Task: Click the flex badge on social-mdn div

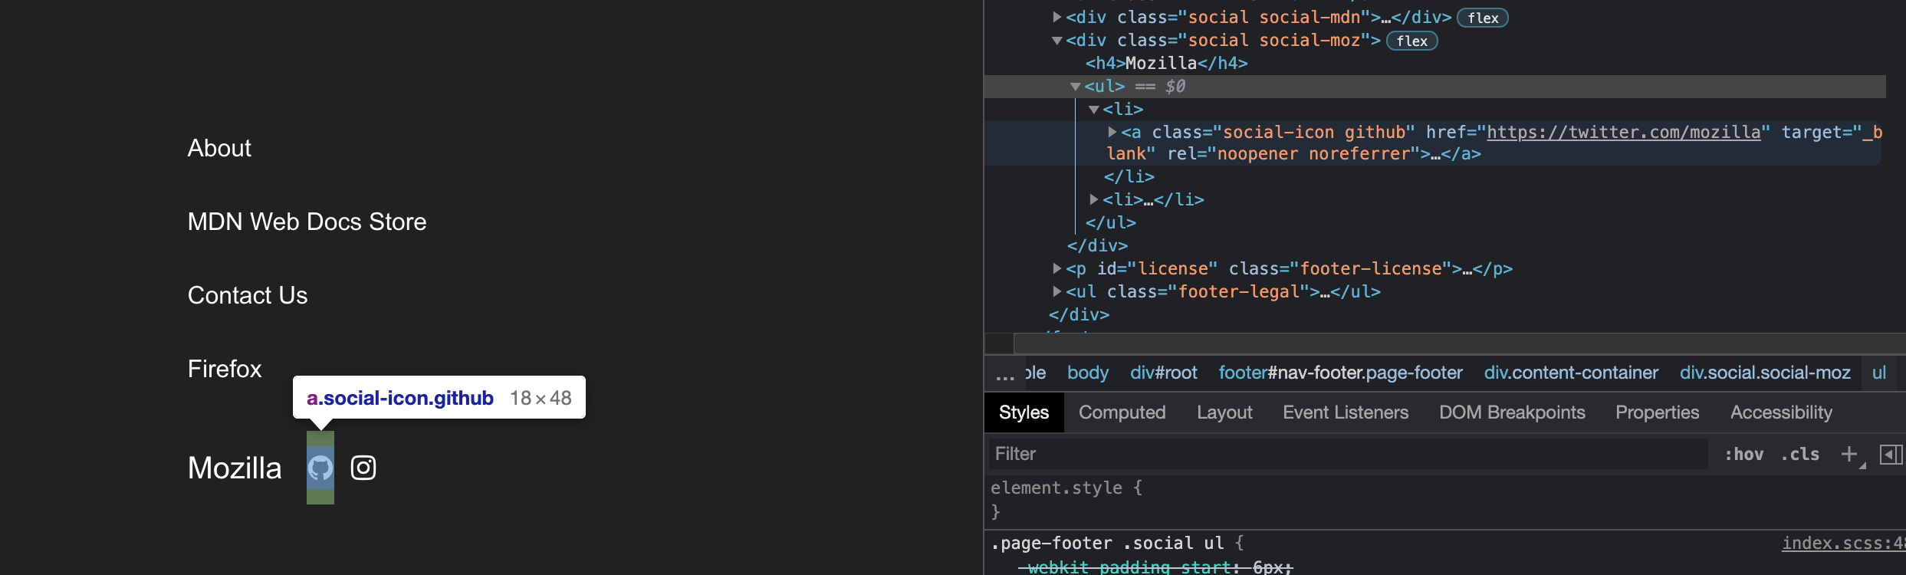Action: (x=1483, y=18)
